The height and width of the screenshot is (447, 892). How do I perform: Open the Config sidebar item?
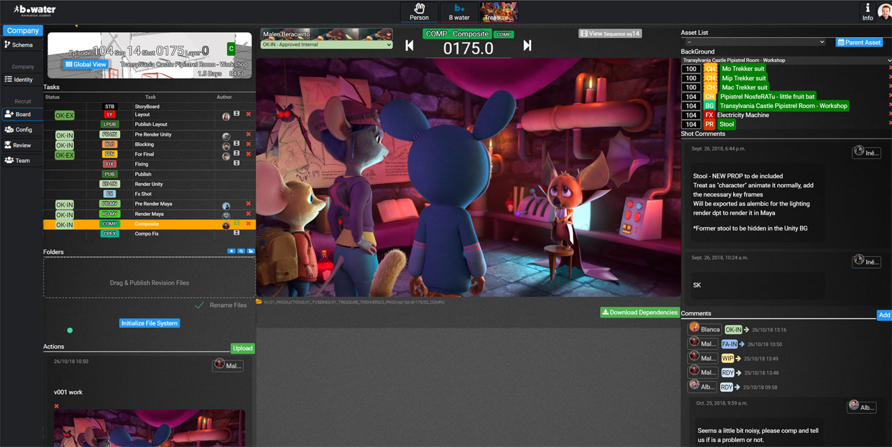point(22,130)
